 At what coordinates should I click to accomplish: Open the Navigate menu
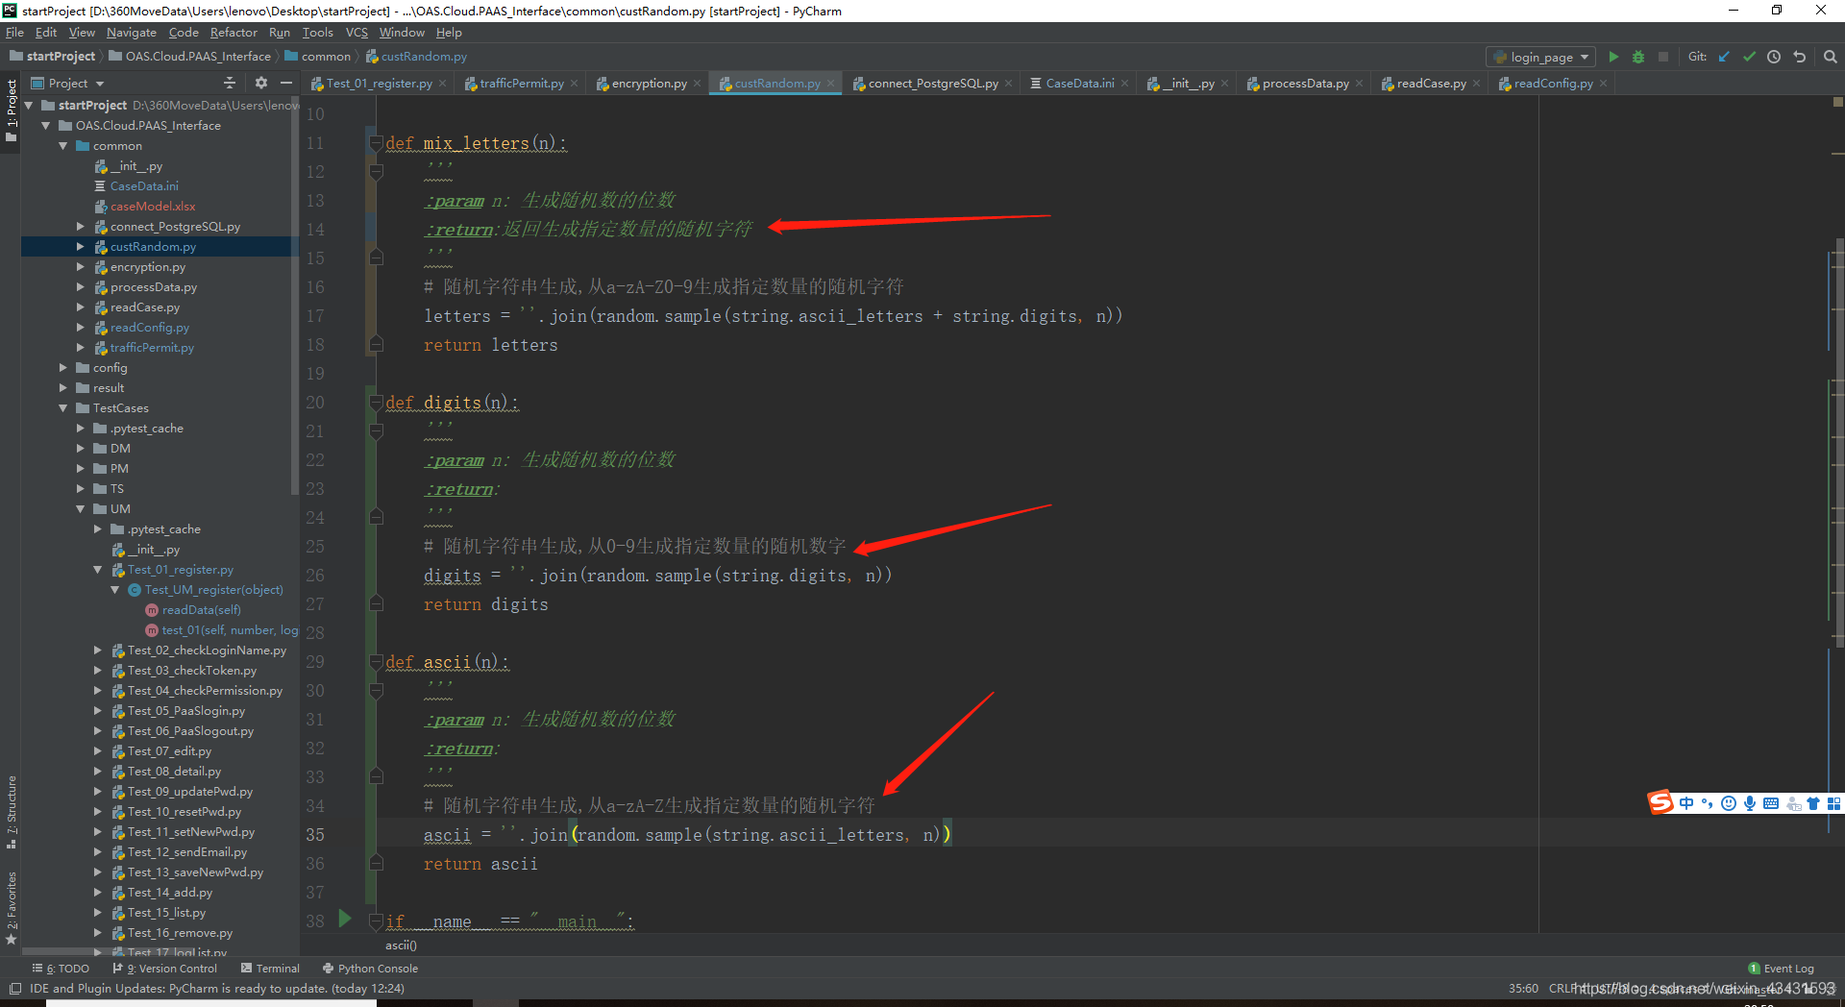132,33
